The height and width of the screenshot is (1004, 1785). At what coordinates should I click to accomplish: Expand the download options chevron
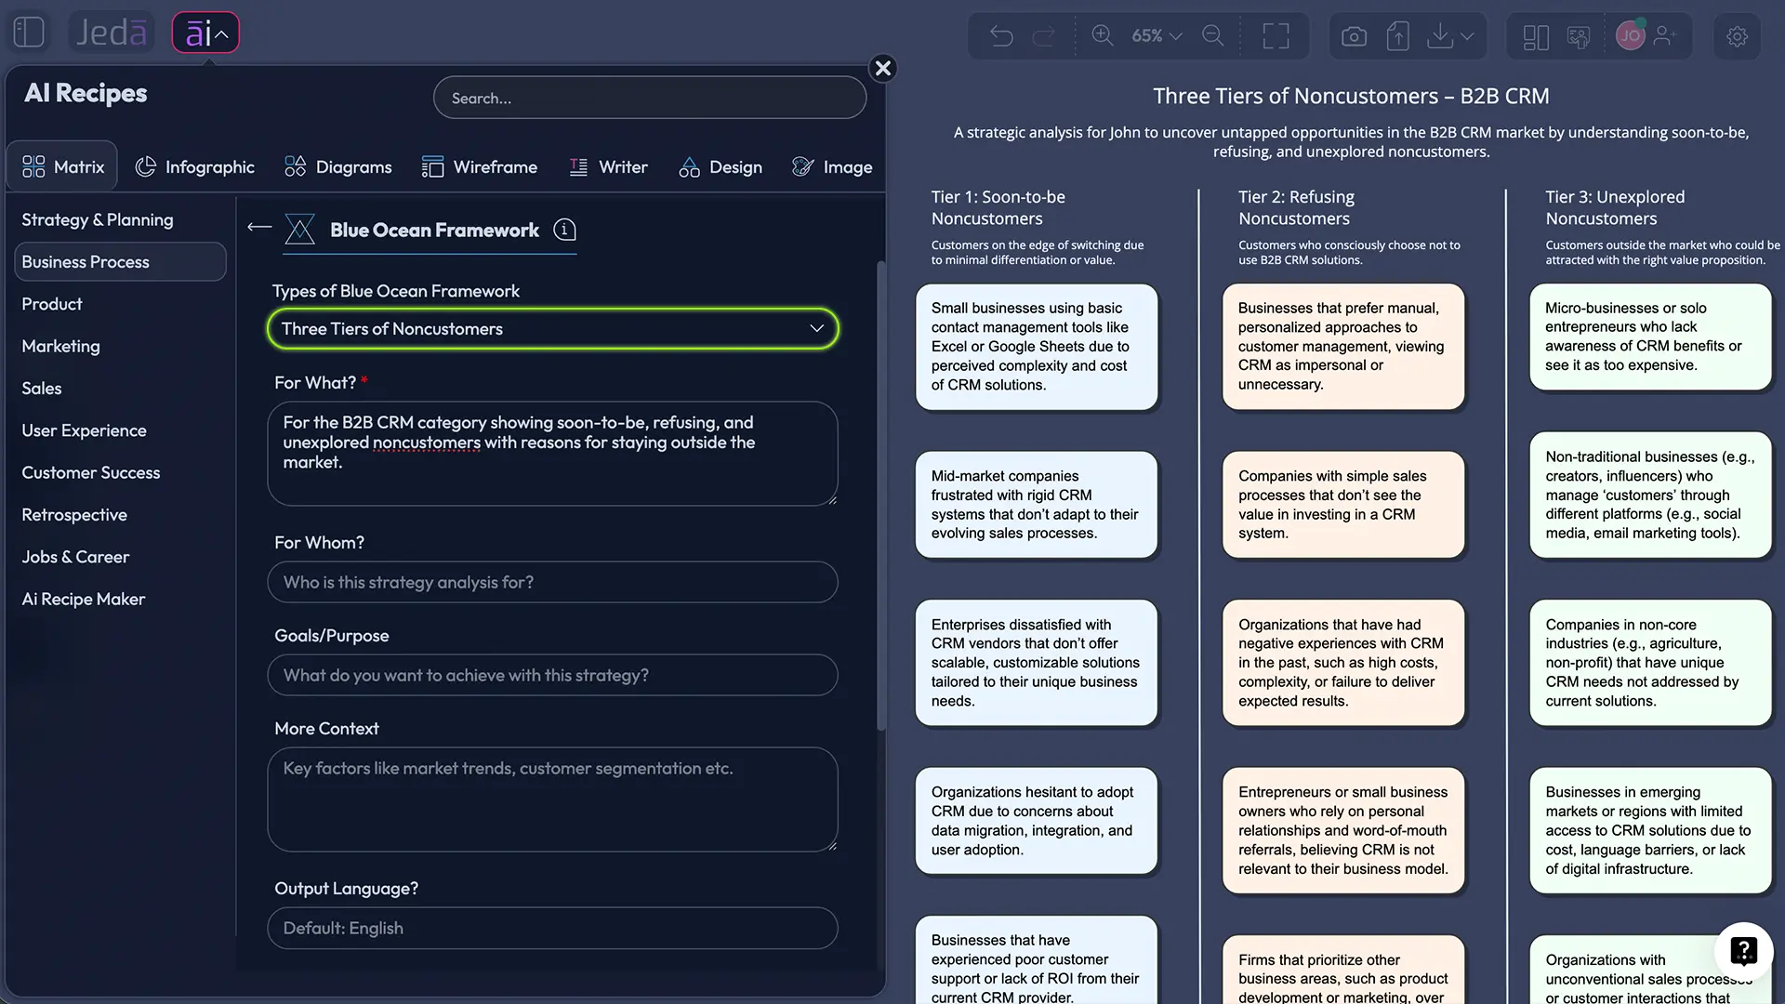[x=1467, y=36]
